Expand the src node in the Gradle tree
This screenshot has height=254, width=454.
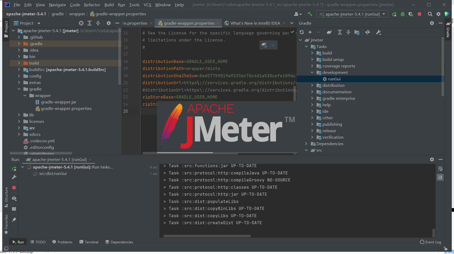pyautogui.click(x=306, y=150)
